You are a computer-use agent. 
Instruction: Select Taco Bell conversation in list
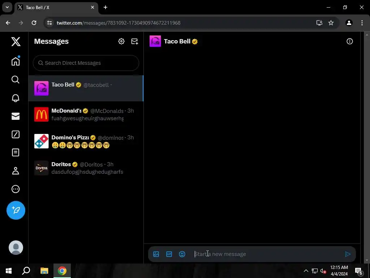tap(86, 88)
